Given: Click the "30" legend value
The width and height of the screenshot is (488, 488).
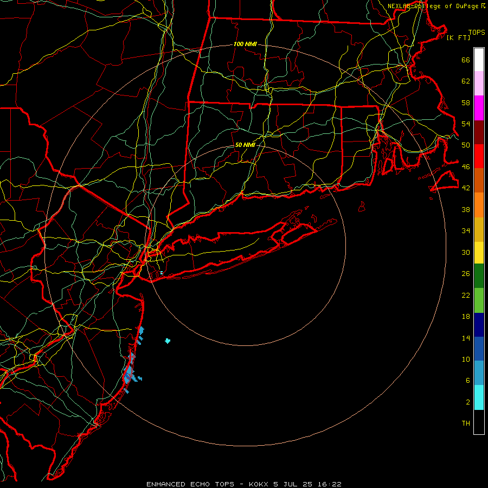Looking at the screenshot, I should point(466,252).
